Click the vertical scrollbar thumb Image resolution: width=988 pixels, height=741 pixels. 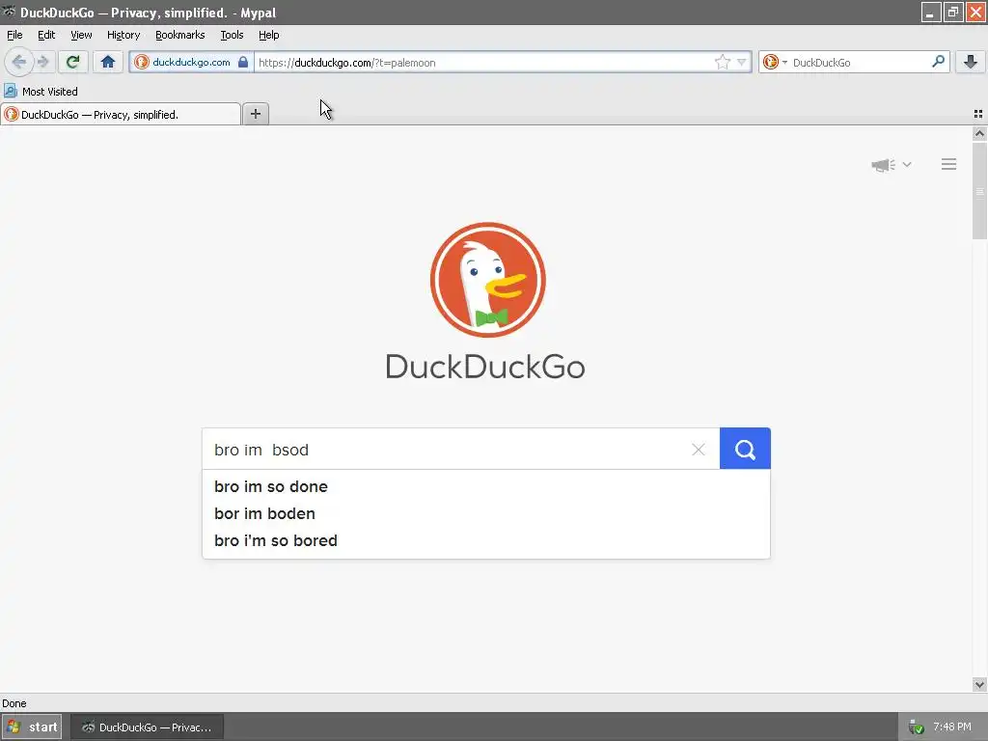(979, 191)
